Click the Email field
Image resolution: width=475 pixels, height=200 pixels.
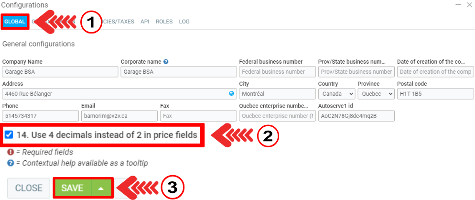pos(119,116)
